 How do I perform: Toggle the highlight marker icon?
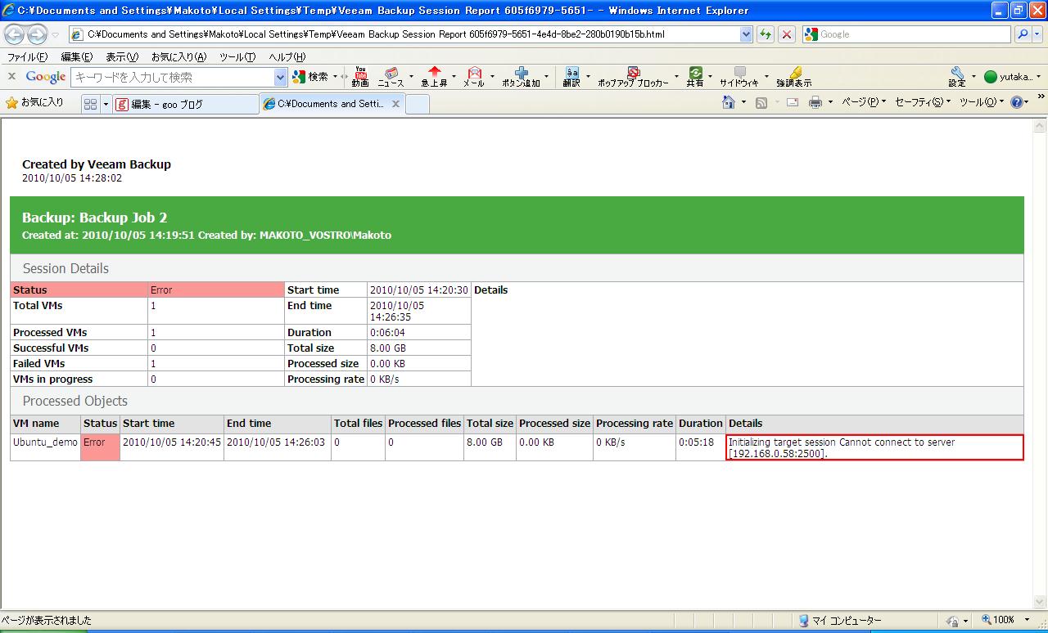pos(793,76)
